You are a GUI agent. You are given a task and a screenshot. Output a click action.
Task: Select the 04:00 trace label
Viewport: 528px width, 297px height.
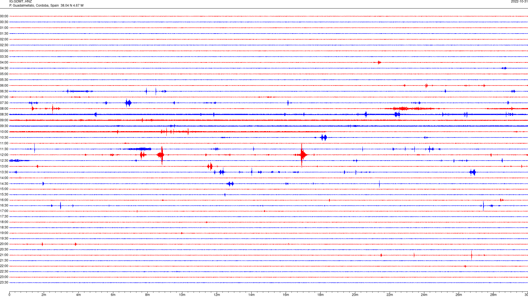click(4, 62)
